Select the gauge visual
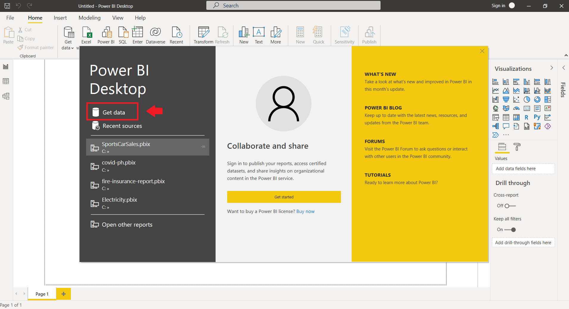Image resolution: width=569 pixels, height=309 pixels. click(516, 109)
